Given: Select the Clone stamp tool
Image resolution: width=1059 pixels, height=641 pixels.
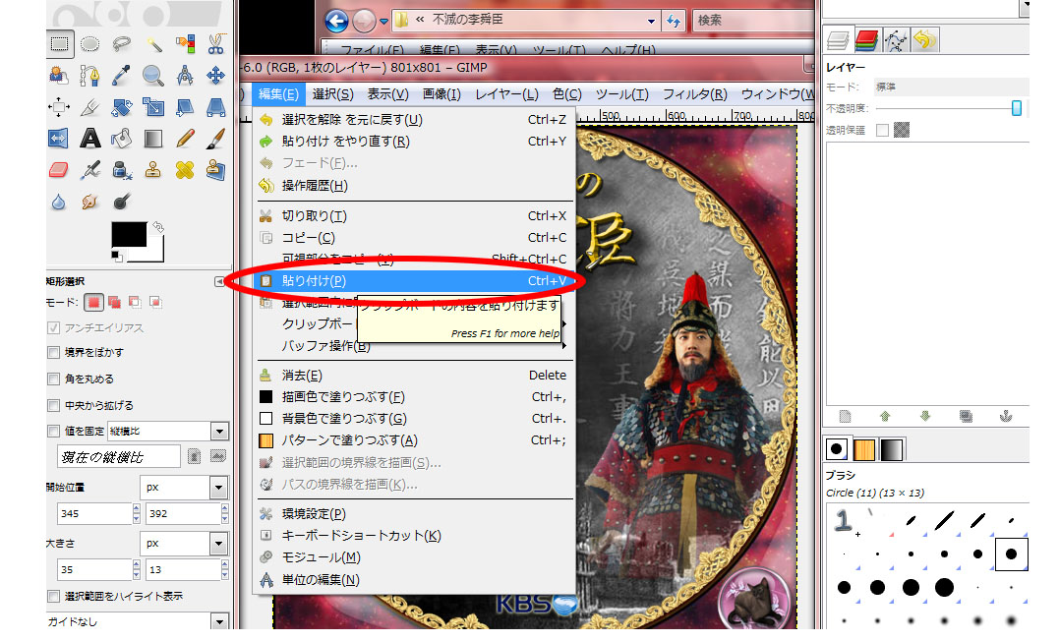Looking at the screenshot, I should pyautogui.click(x=153, y=169).
